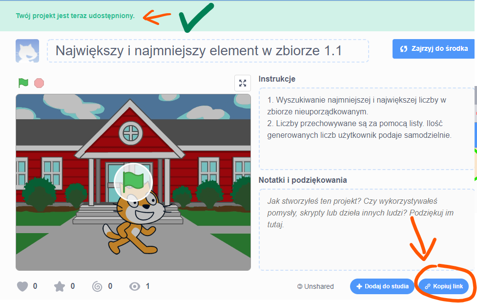Click the plus icon in Dodaj do studia
The width and height of the screenshot is (477, 303).
click(x=359, y=286)
